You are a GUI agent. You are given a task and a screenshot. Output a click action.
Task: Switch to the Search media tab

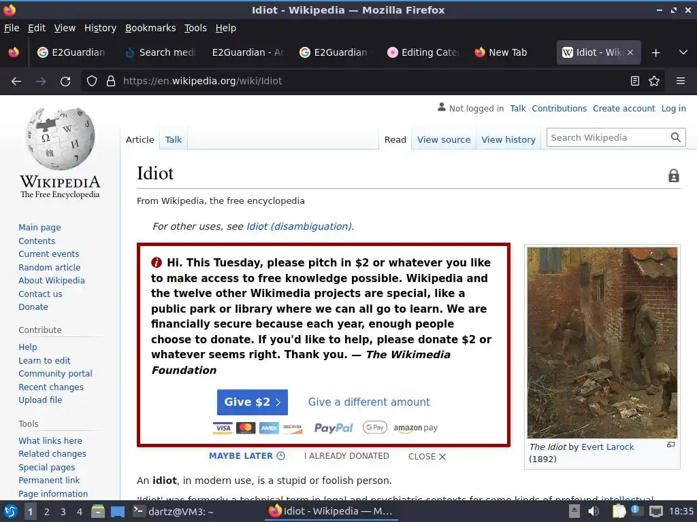(x=161, y=52)
